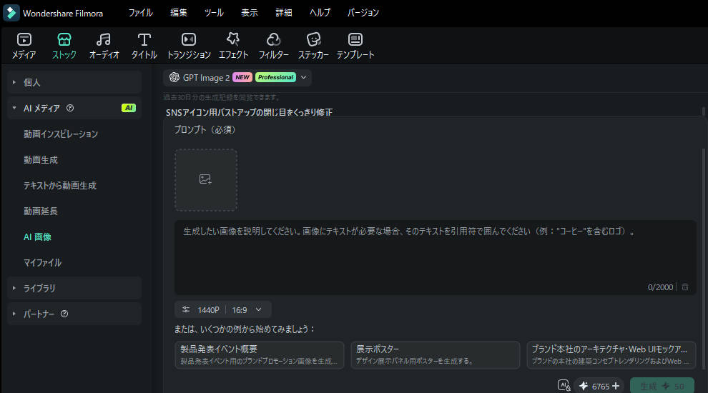Select 動画インスピレーション in sidebar
The height and width of the screenshot is (393, 708).
click(61, 134)
